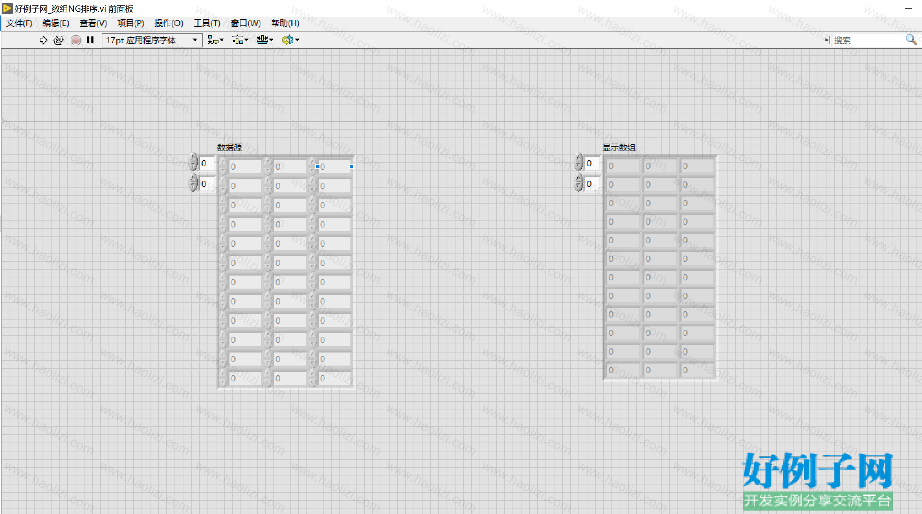922x514 pixels.
Task: Click the Run Continuously button
Action: click(x=58, y=40)
